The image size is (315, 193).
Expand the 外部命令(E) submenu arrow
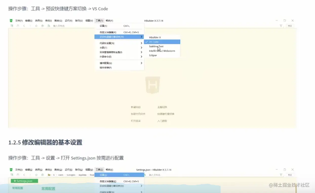point(142,57)
